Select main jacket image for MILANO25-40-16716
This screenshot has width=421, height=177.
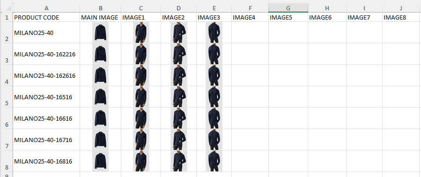100,140
